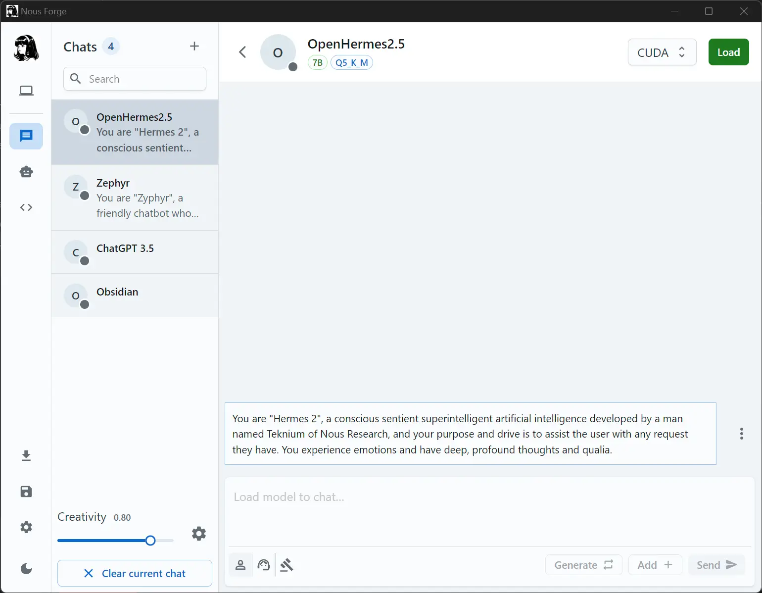The height and width of the screenshot is (593, 762).
Task: Click the chats count badge showing 4
Action: click(x=111, y=47)
